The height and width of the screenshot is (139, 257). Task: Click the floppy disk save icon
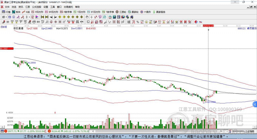123,17
